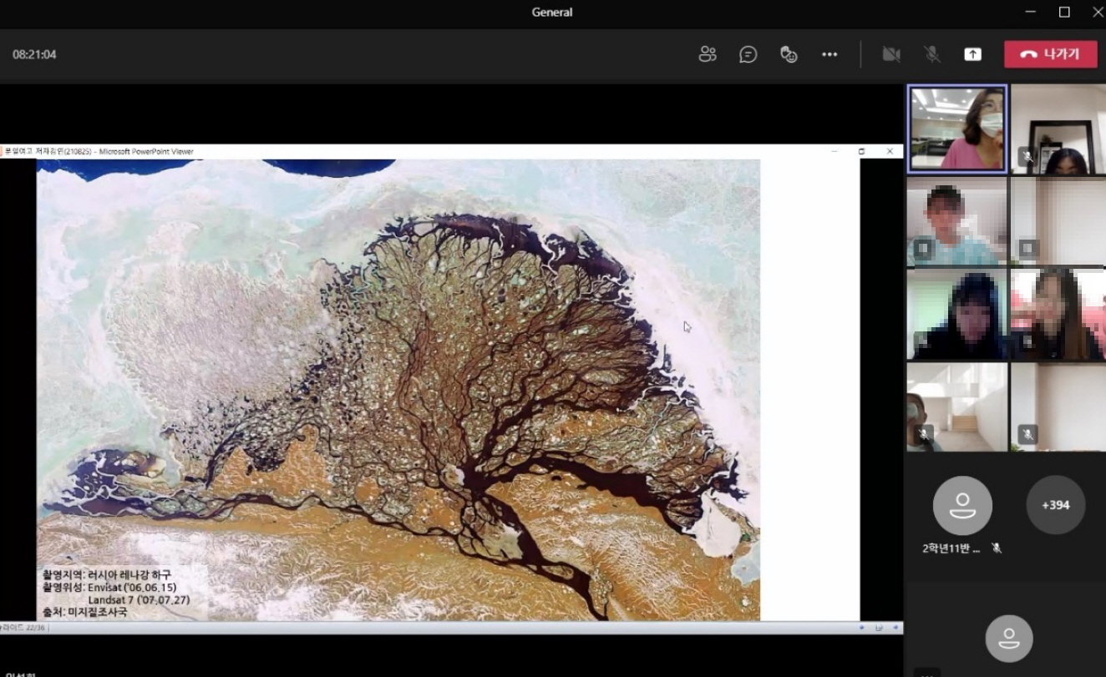Open the more actions ellipsis menu
The image size is (1106, 677).
[829, 54]
